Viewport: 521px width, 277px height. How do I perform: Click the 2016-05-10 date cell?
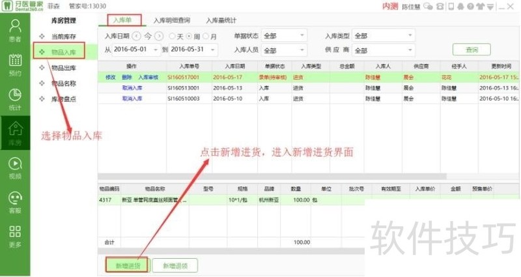click(227, 98)
